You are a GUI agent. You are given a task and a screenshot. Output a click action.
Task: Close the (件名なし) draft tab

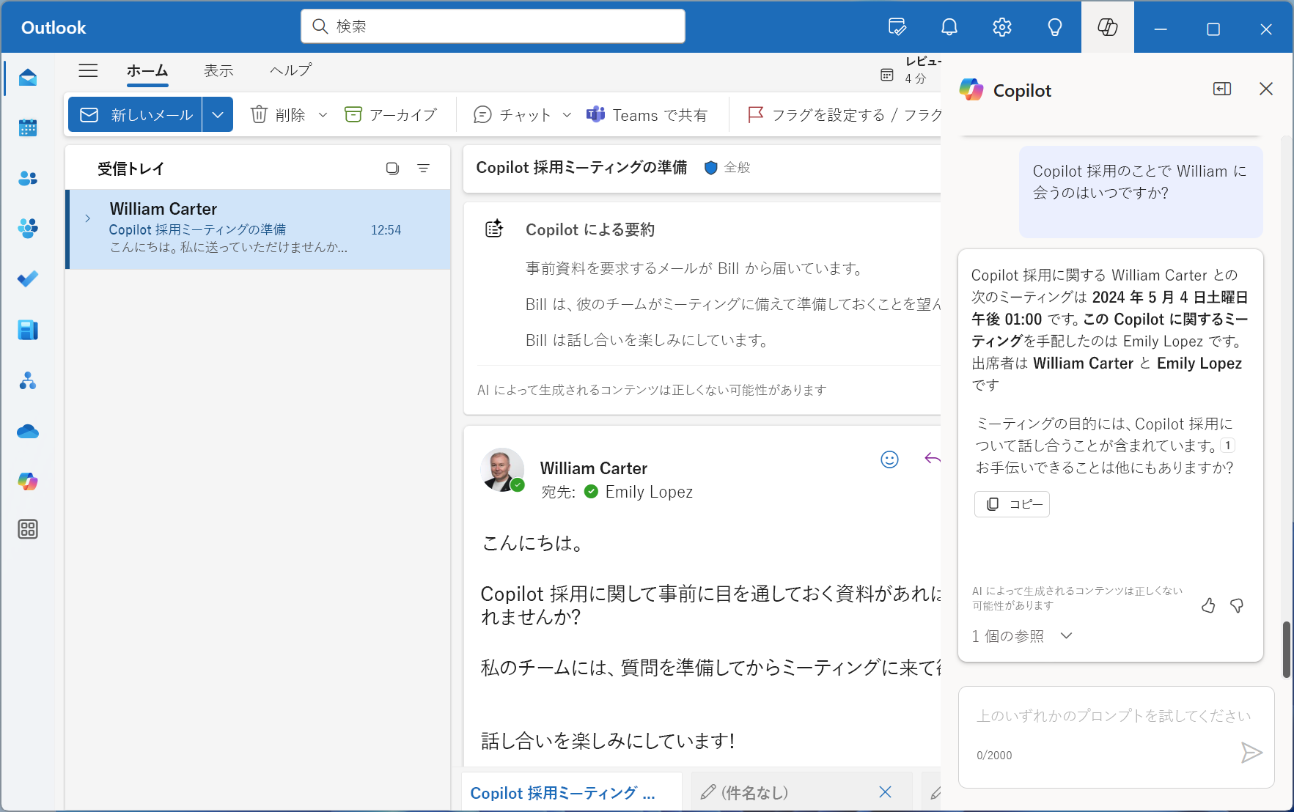(x=885, y=792)
